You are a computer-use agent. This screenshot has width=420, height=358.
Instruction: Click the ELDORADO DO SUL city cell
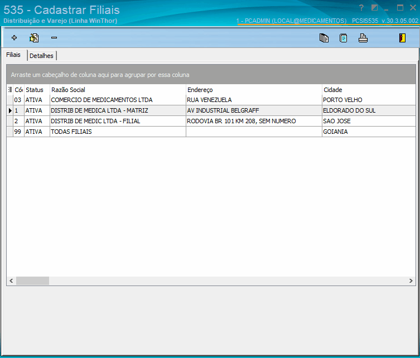pyautogui.click(x=369, y=110)
